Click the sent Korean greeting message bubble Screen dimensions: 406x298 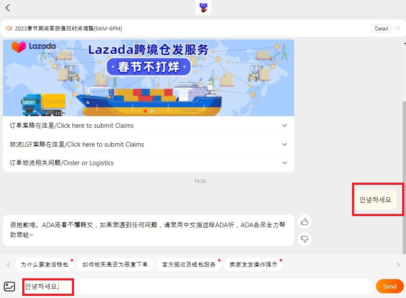pyautogui.click(x=375, y=199)
